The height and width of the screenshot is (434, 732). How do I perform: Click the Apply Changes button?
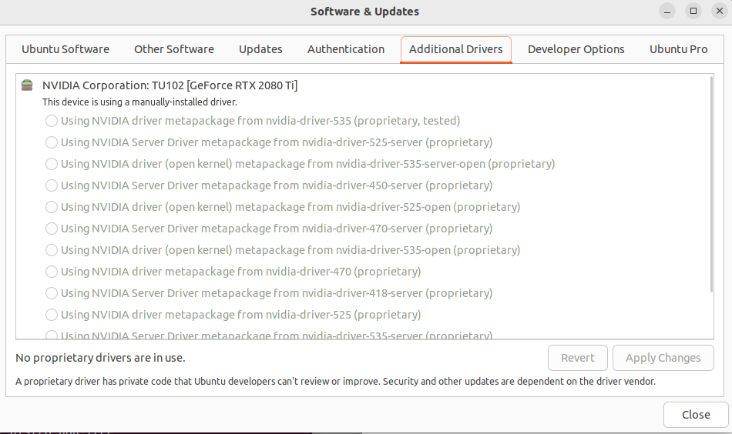(x=663, y=358)
